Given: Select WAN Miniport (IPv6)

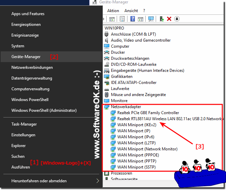Looking at the screenshot, I should click(x=136, y=137).
